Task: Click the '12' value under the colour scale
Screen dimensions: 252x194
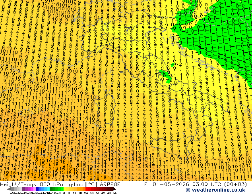Action: (x=75, y=193)
